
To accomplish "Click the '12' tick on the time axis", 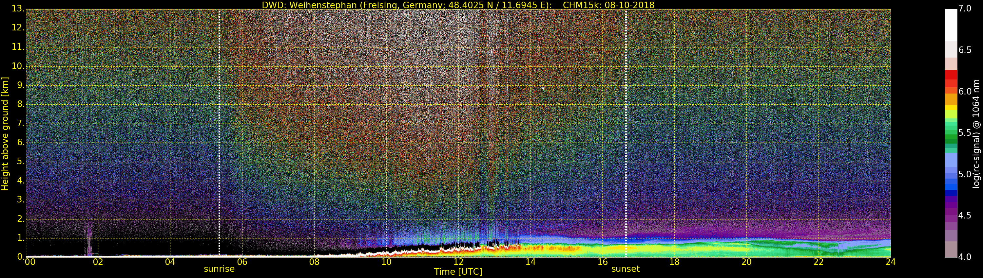I will point(458,262).
